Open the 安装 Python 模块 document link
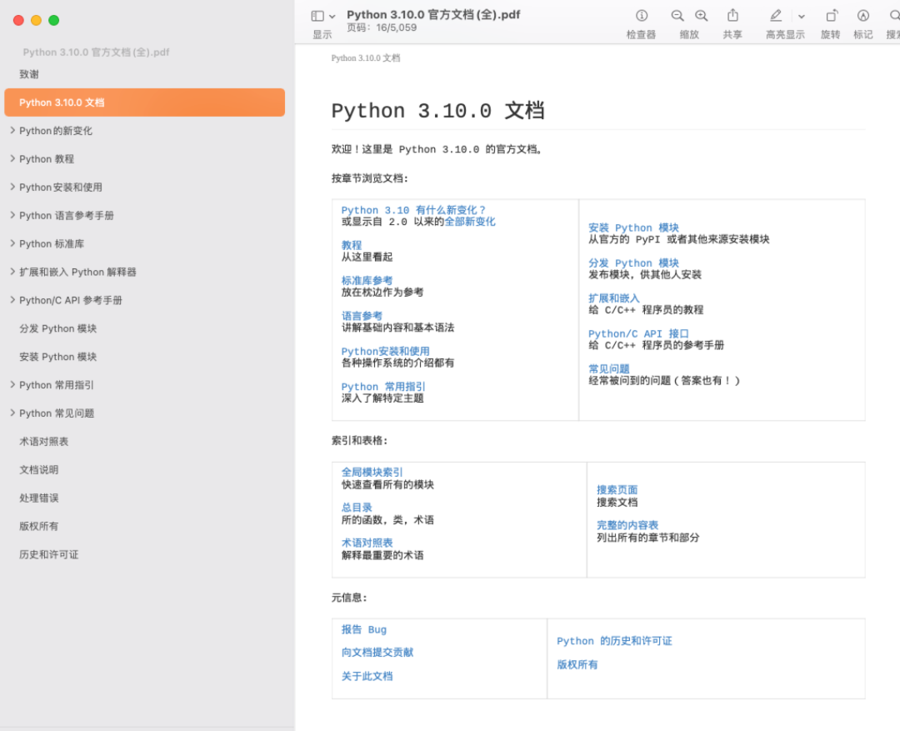The image size is (900, 731). coord(633,228)
